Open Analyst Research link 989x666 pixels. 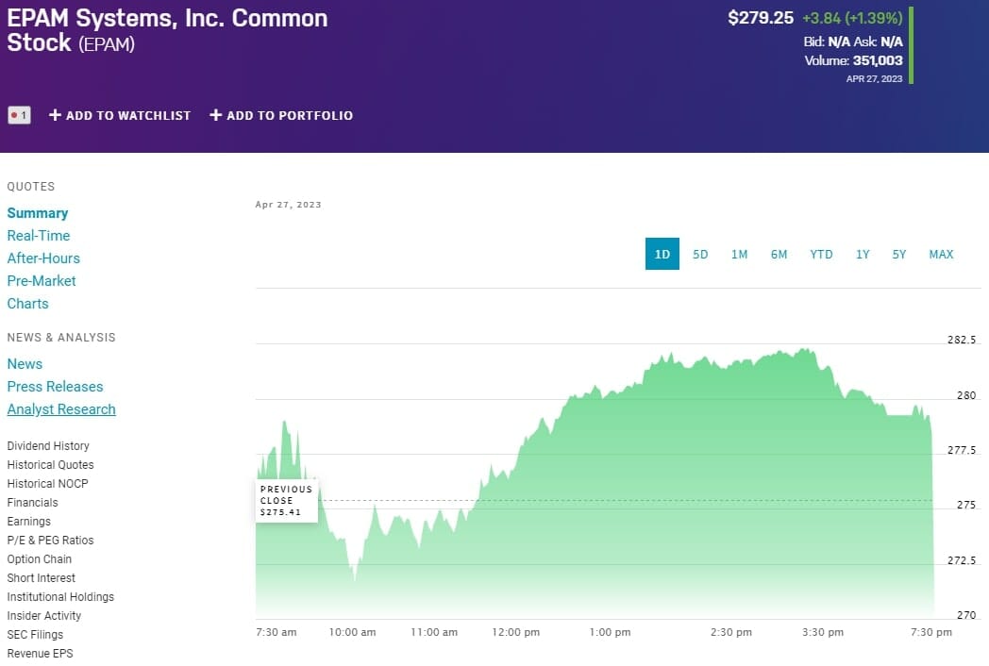(x=61, y=409)
